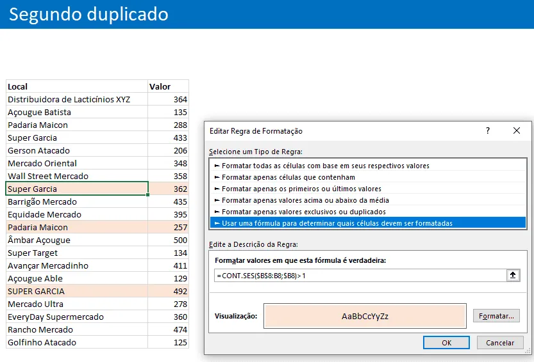This screenshot has width=534, height=362.
Task: Click the value cell 500
Action: pos(168,240)
